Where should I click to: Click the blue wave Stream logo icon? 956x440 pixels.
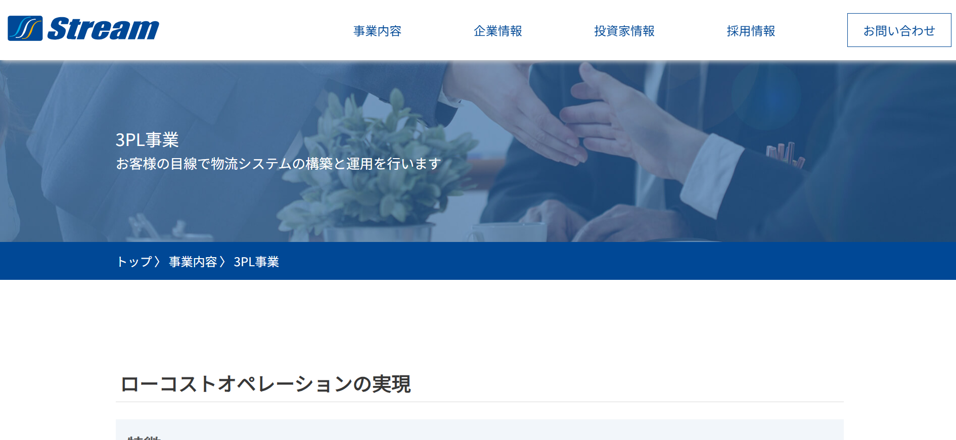tap(25, 28)
